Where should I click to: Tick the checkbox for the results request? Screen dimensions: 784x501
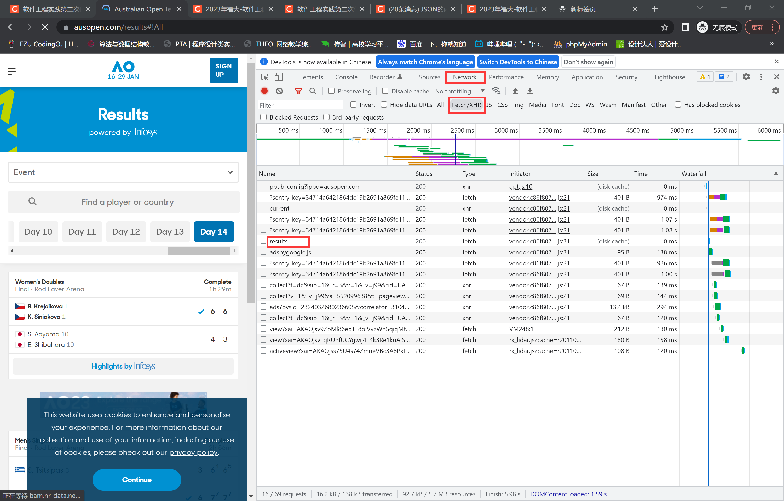tap(263, 241)
